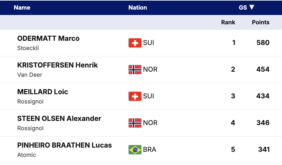This screenshot has width=282, height=165.
Task: Sort by the GS down-arrow
Action: (252, 7)
